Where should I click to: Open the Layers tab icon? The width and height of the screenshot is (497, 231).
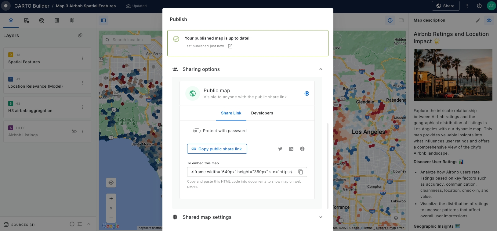11,20
